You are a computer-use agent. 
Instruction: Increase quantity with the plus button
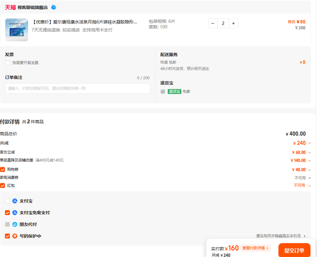coord(233,23)
